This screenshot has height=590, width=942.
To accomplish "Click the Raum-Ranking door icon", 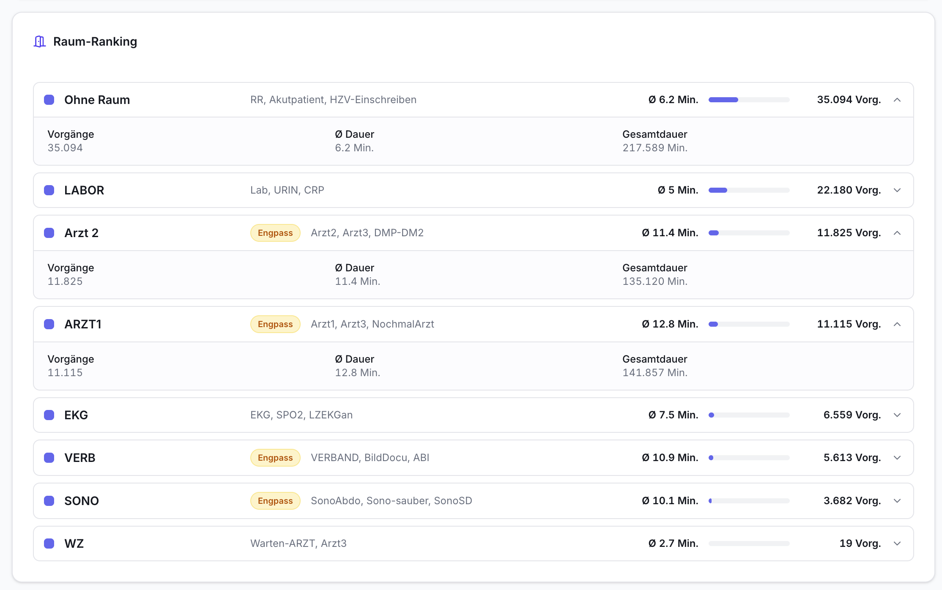I will pos(40,41).
